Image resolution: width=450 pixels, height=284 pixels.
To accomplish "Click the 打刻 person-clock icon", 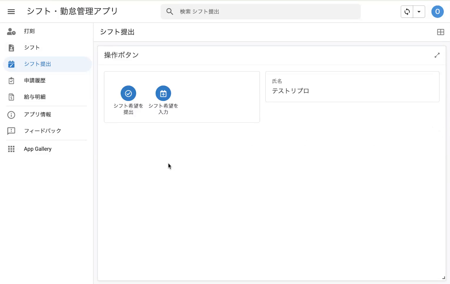I will click(x=11, y=31).
